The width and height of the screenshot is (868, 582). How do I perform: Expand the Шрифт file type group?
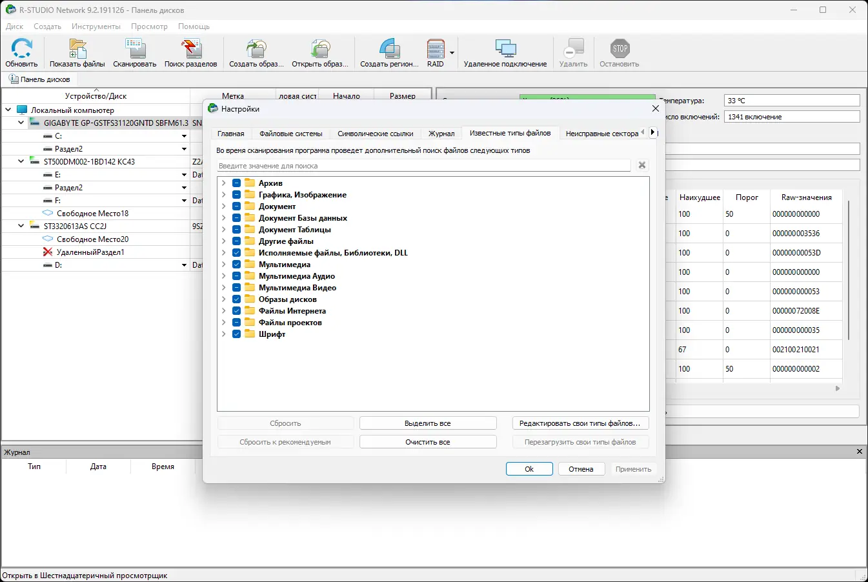[x=224, y=334]
